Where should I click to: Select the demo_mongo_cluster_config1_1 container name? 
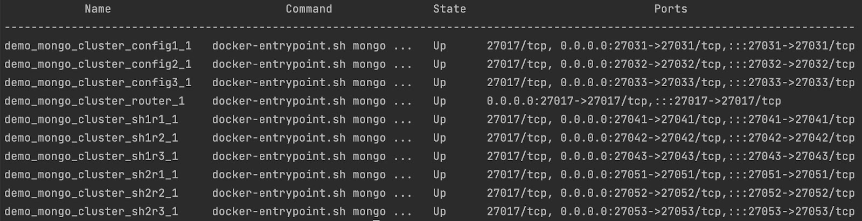pos(98,46)
